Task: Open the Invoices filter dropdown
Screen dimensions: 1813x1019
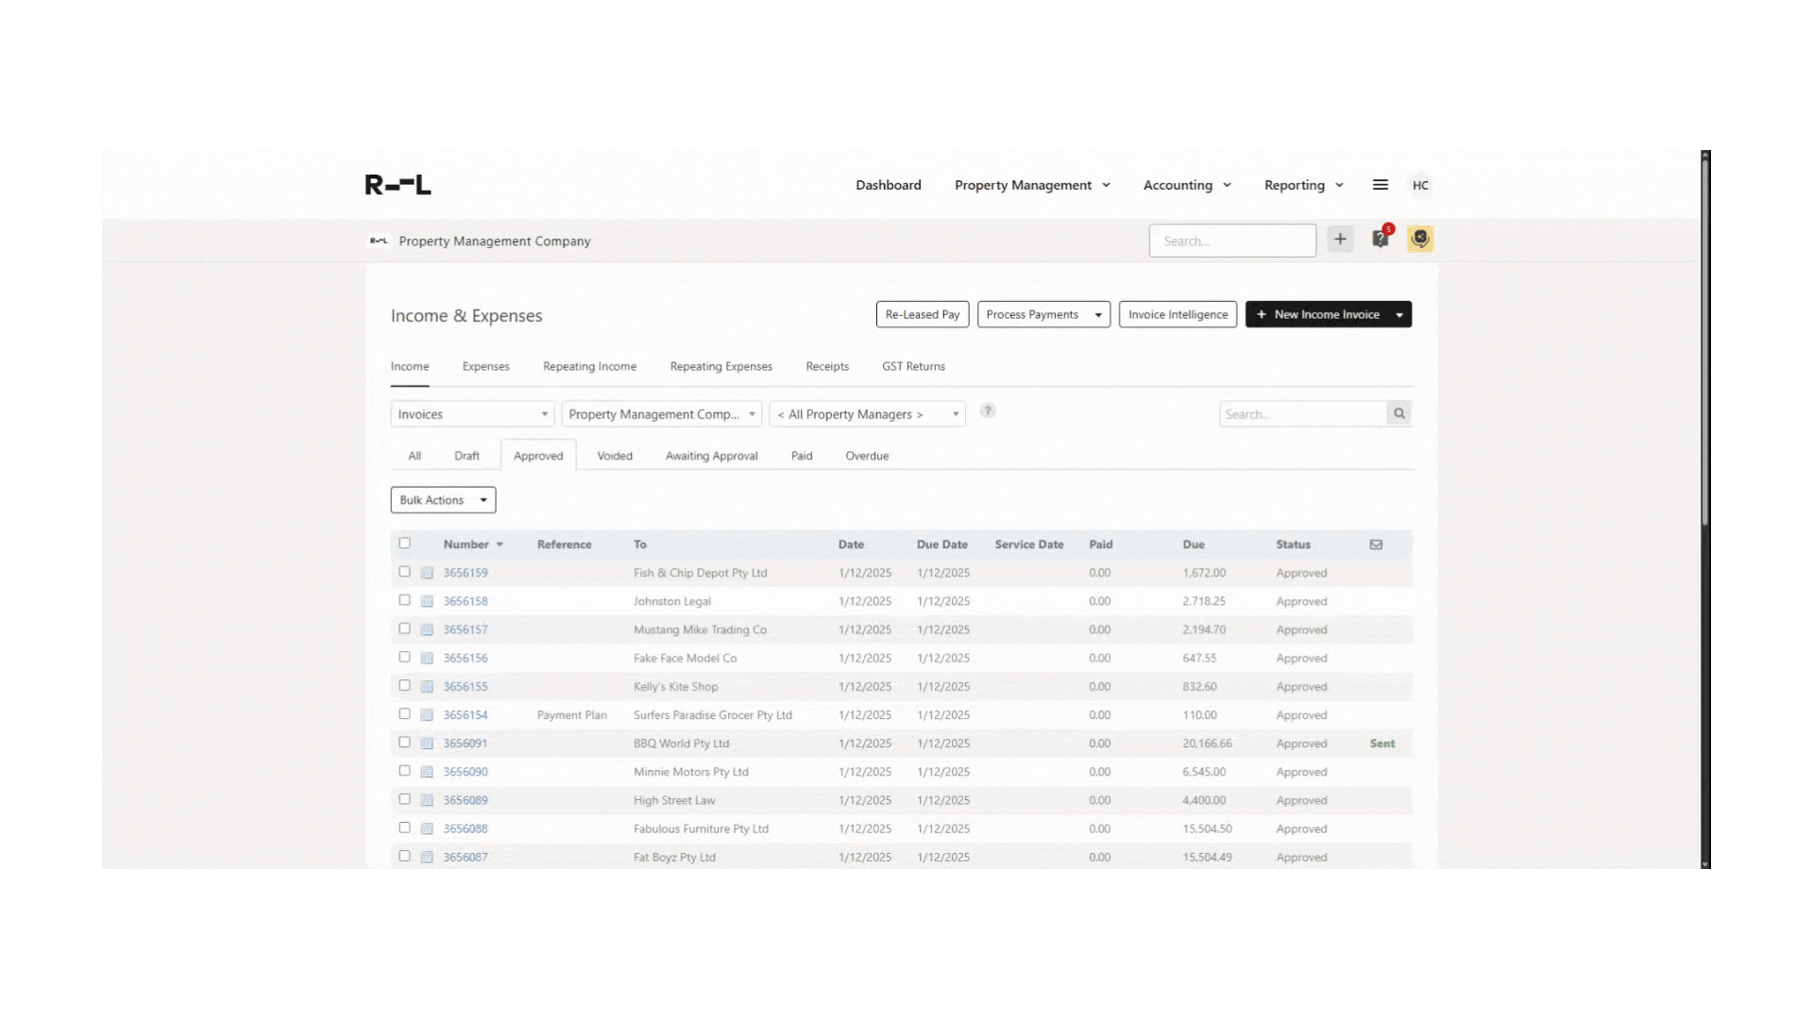Action: click(x=471, y=413)
